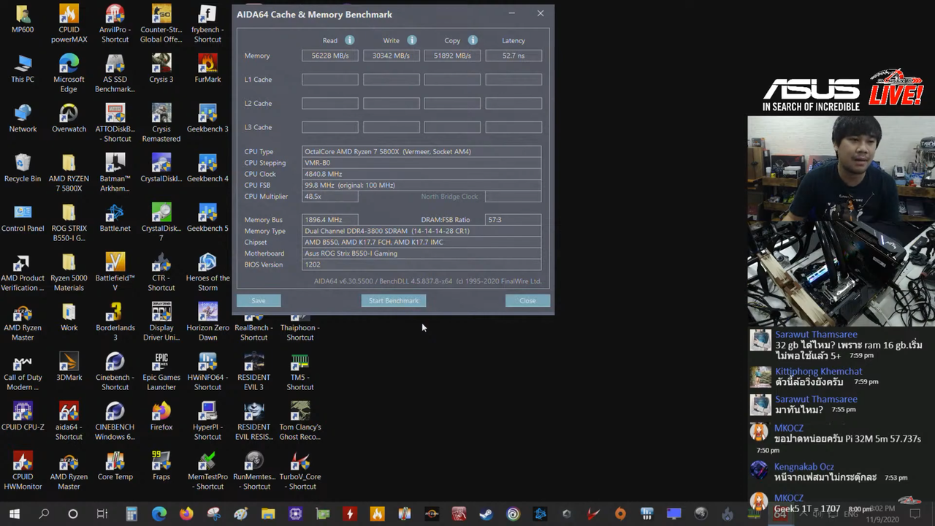The width and height of the screenshot is (935, 526).
Task: Open the aida64 desktop shortcut
Action: [69, 416]
